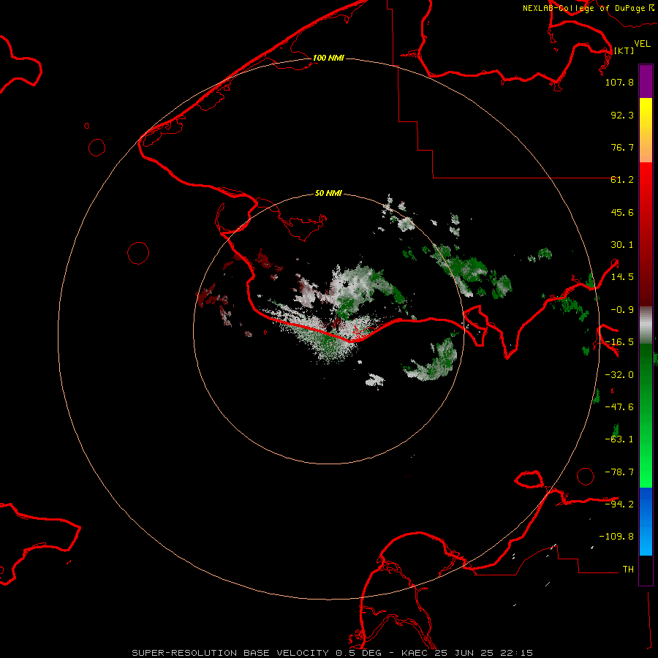The width and height of the screenshot is (658, 658).
Task: Click the 76.7 legend value
Action: pyautogui.click(x=622, y=147)
